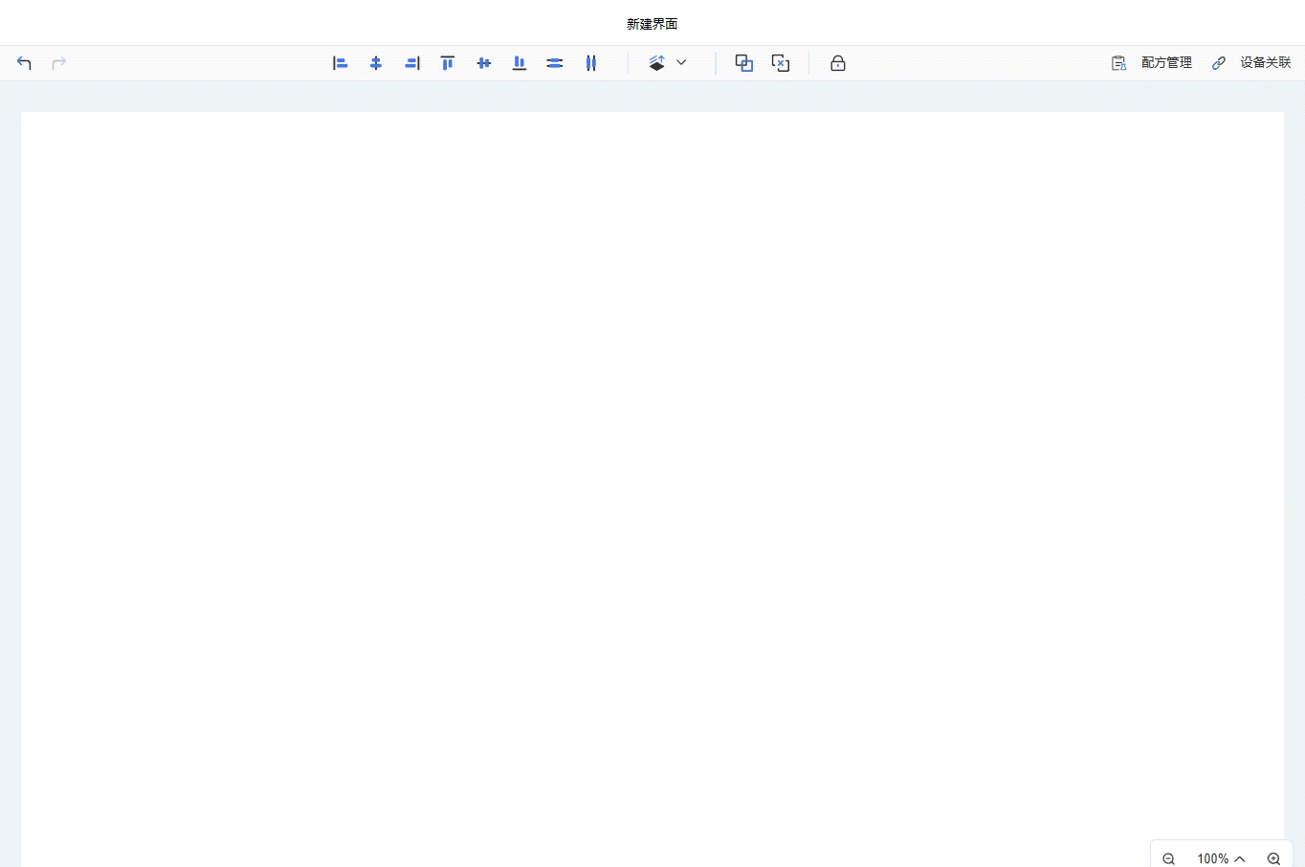1305x867 pixels.
Task: Align selected objects to the right
Action: click(x=412, y=63)
